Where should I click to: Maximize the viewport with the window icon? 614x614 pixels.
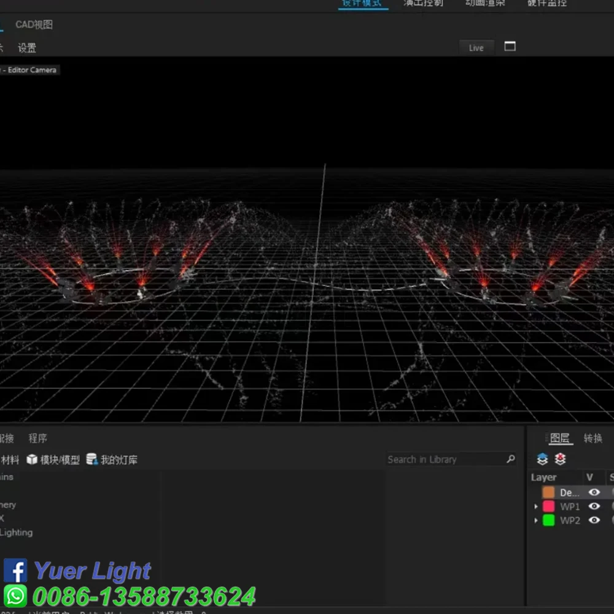(510, 47)
